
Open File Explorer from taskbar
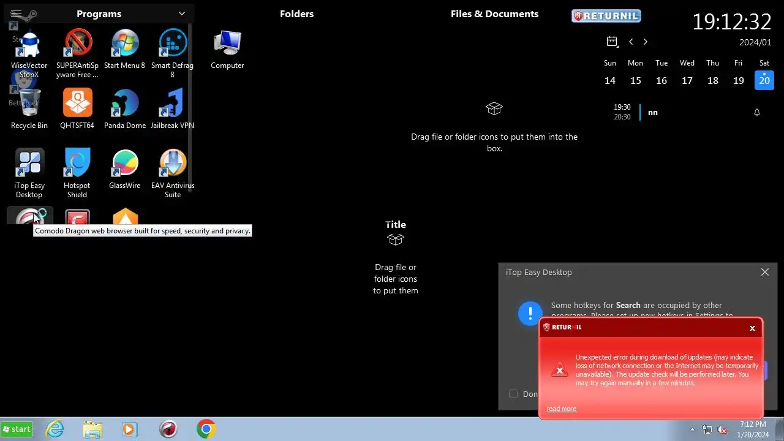click(92, 429)
